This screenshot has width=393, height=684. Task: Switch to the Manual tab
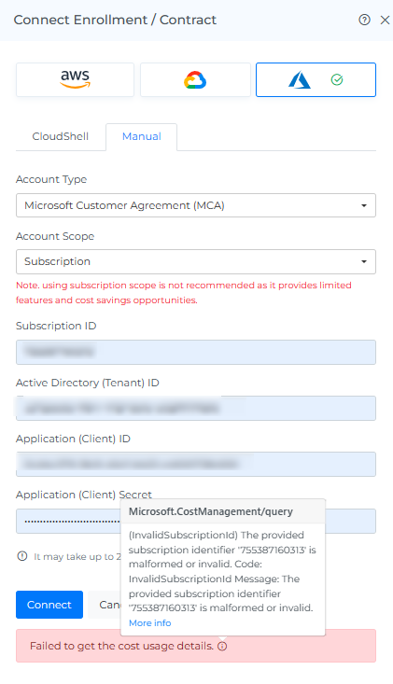[141, 136]
